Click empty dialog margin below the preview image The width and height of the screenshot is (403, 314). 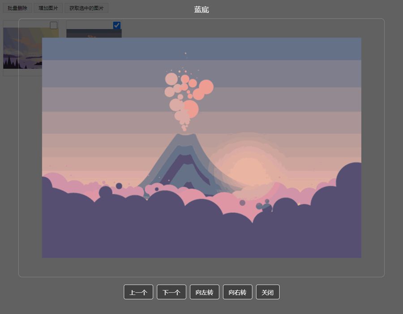click(x=201, y=267)
